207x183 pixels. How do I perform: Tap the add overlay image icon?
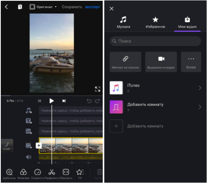(29, 131)
